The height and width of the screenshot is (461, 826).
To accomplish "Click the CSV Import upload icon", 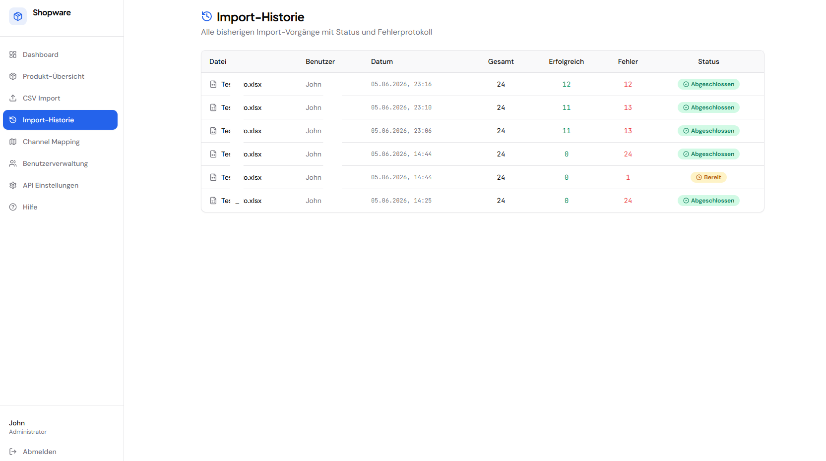I will (13, 98).
